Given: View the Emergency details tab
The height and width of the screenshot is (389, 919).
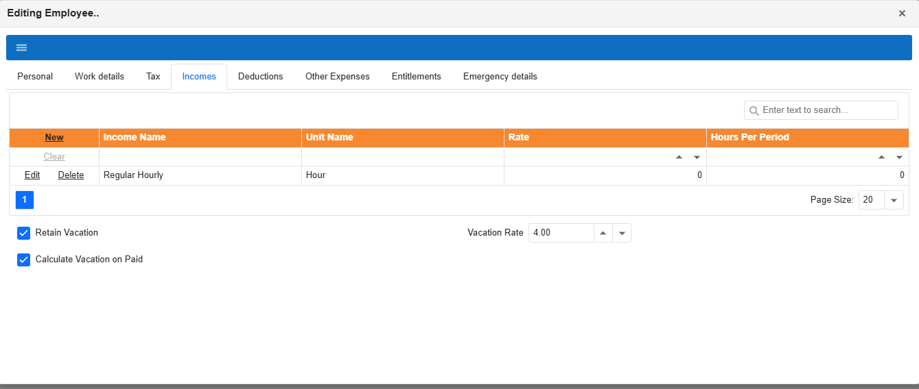Looking at the screenshot, I should click(x=500, y=77).
